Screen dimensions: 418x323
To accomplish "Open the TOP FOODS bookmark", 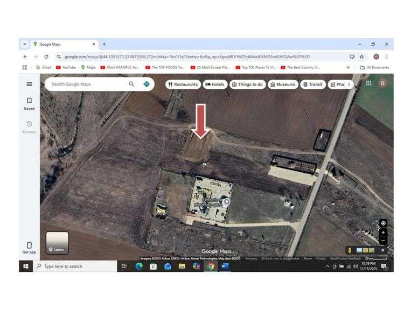I will pos(165,67).
